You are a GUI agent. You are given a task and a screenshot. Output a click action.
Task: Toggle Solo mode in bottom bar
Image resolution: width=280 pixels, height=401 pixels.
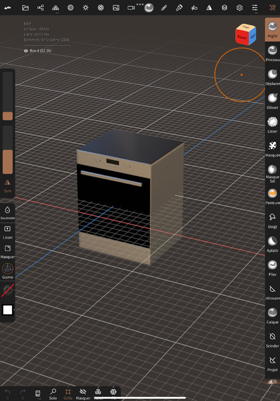click(x=53, y=394)
